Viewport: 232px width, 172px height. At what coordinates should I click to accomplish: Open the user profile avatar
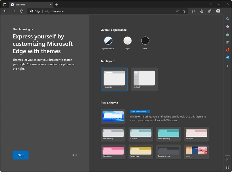pos(218,11)
